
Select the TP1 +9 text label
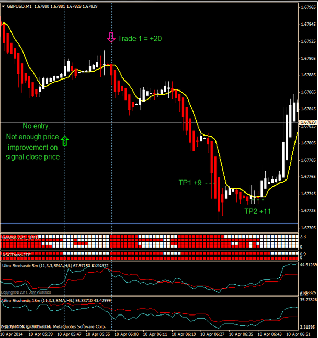pyautogui.click(x=190, y=183)
